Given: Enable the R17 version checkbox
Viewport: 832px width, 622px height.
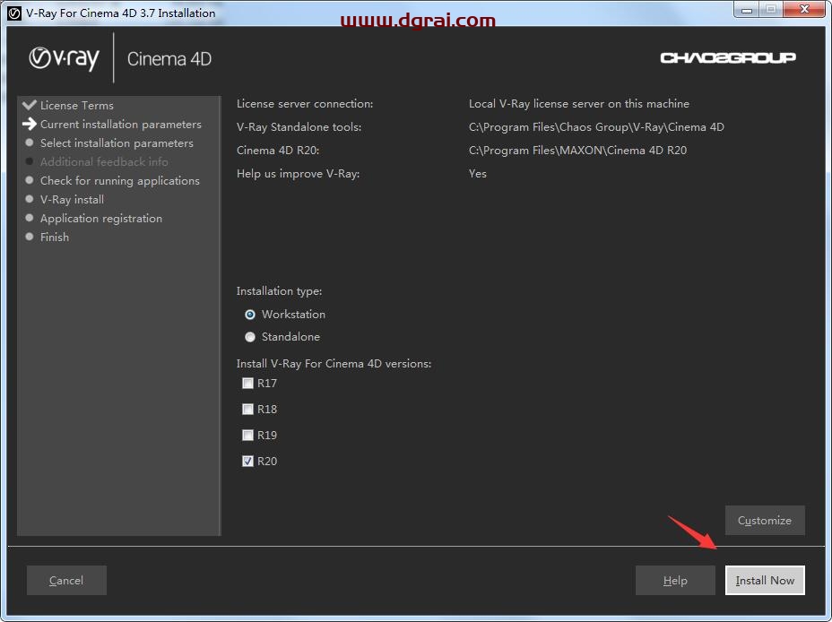Looking at the screenshot, I should pyautogui.click(x=248, y=384).
